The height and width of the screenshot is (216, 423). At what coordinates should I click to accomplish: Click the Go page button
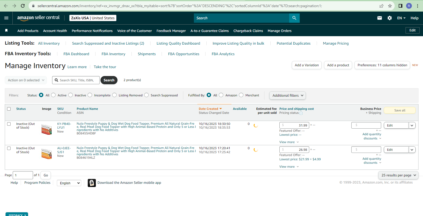coord(46,175)
